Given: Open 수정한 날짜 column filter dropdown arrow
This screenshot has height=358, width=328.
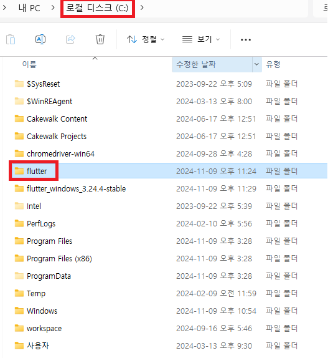Looking at the screenshot, I should (x=256, y=65).
